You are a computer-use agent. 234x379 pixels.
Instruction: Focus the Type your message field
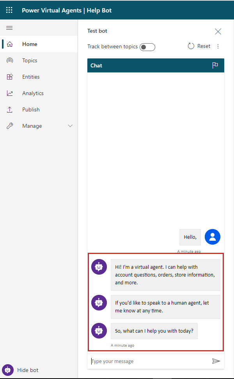pyautogui.click(x=149, y=361)
